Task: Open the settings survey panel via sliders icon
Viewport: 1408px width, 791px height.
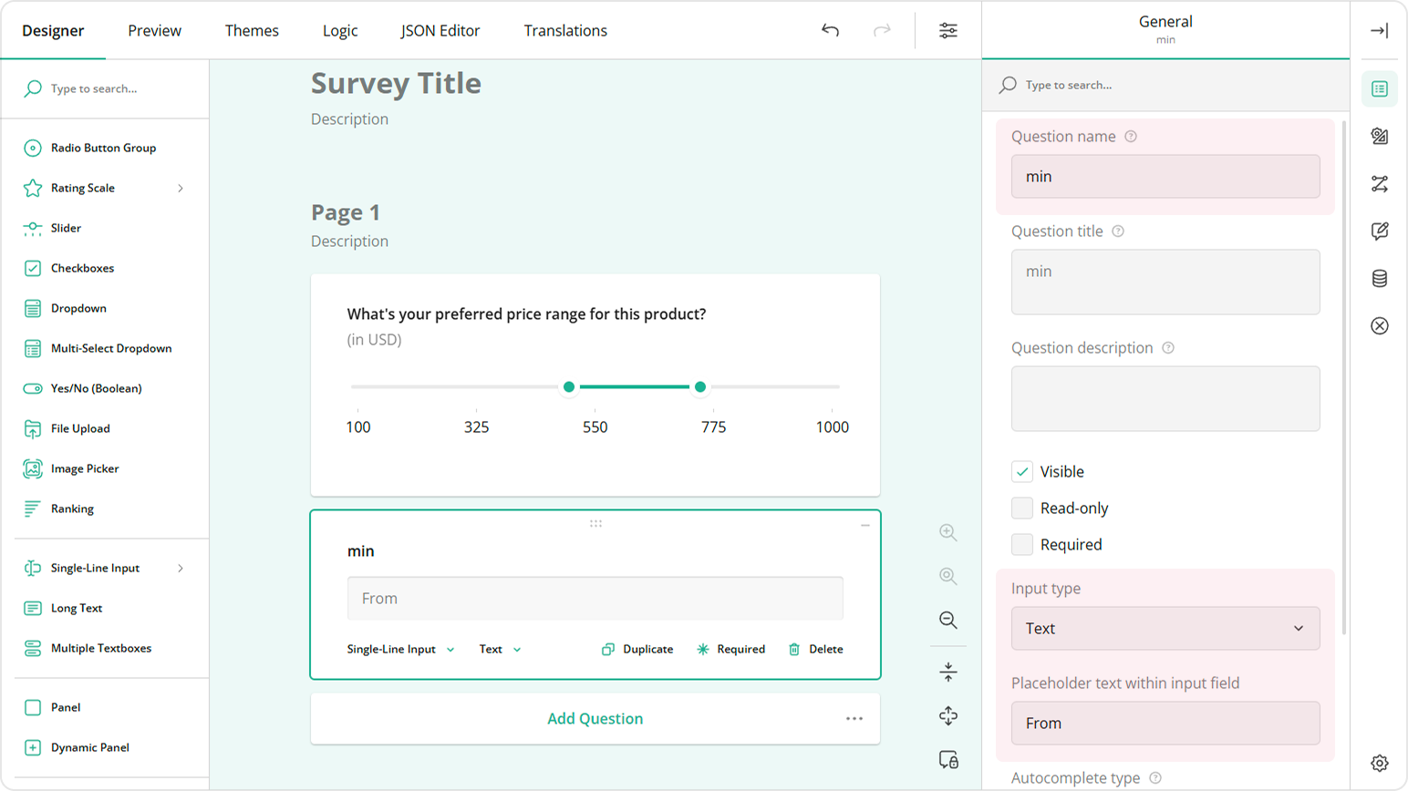Action: click(x=947, y=30)
